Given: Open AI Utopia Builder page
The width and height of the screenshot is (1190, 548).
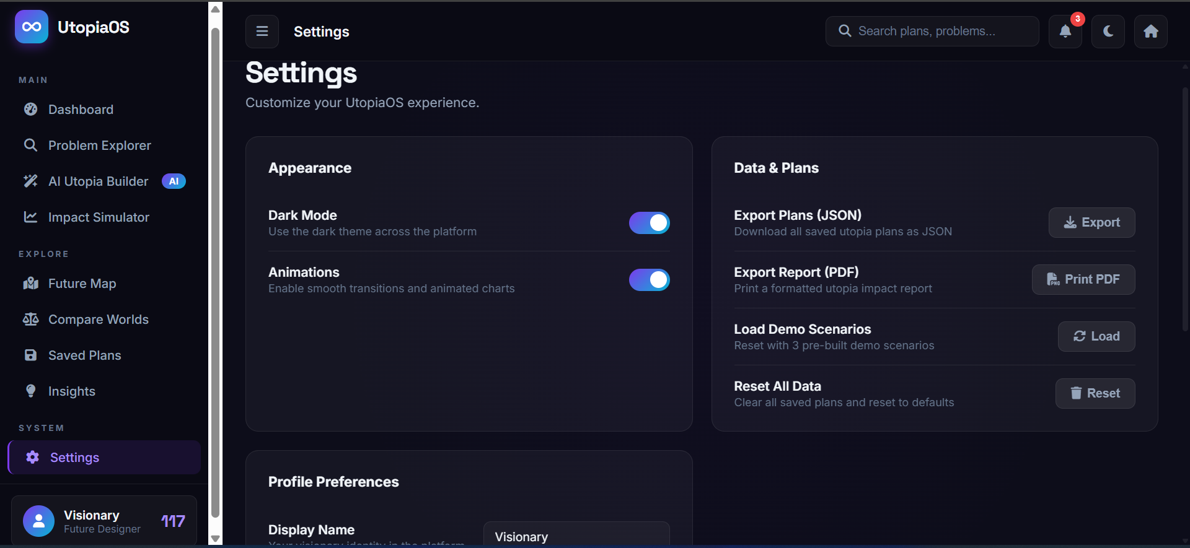Looking at the screenshot, I should (98, 181).
